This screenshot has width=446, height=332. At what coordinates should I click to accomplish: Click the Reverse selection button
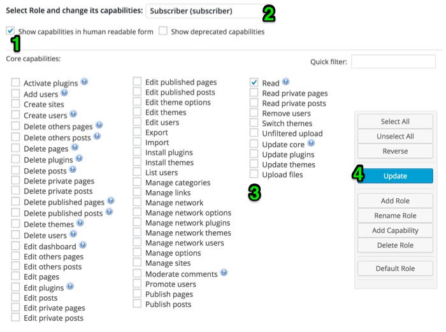(395, 151)
